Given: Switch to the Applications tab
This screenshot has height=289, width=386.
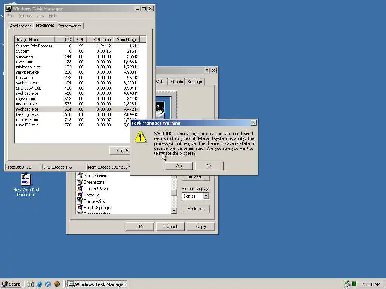Looking at the screenshot, I should [20, 26].
